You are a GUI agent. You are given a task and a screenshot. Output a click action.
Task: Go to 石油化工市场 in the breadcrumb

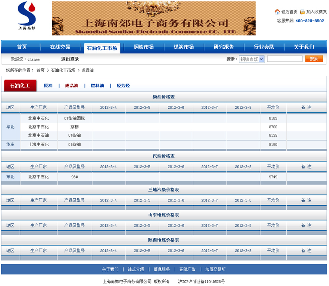tap(63, 70)
